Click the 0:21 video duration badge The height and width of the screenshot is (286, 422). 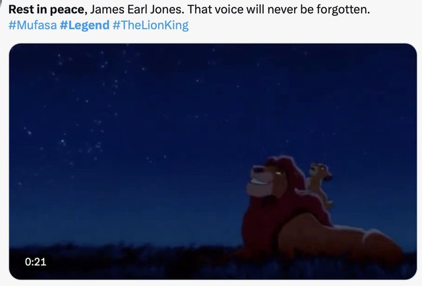coord(36,262)
